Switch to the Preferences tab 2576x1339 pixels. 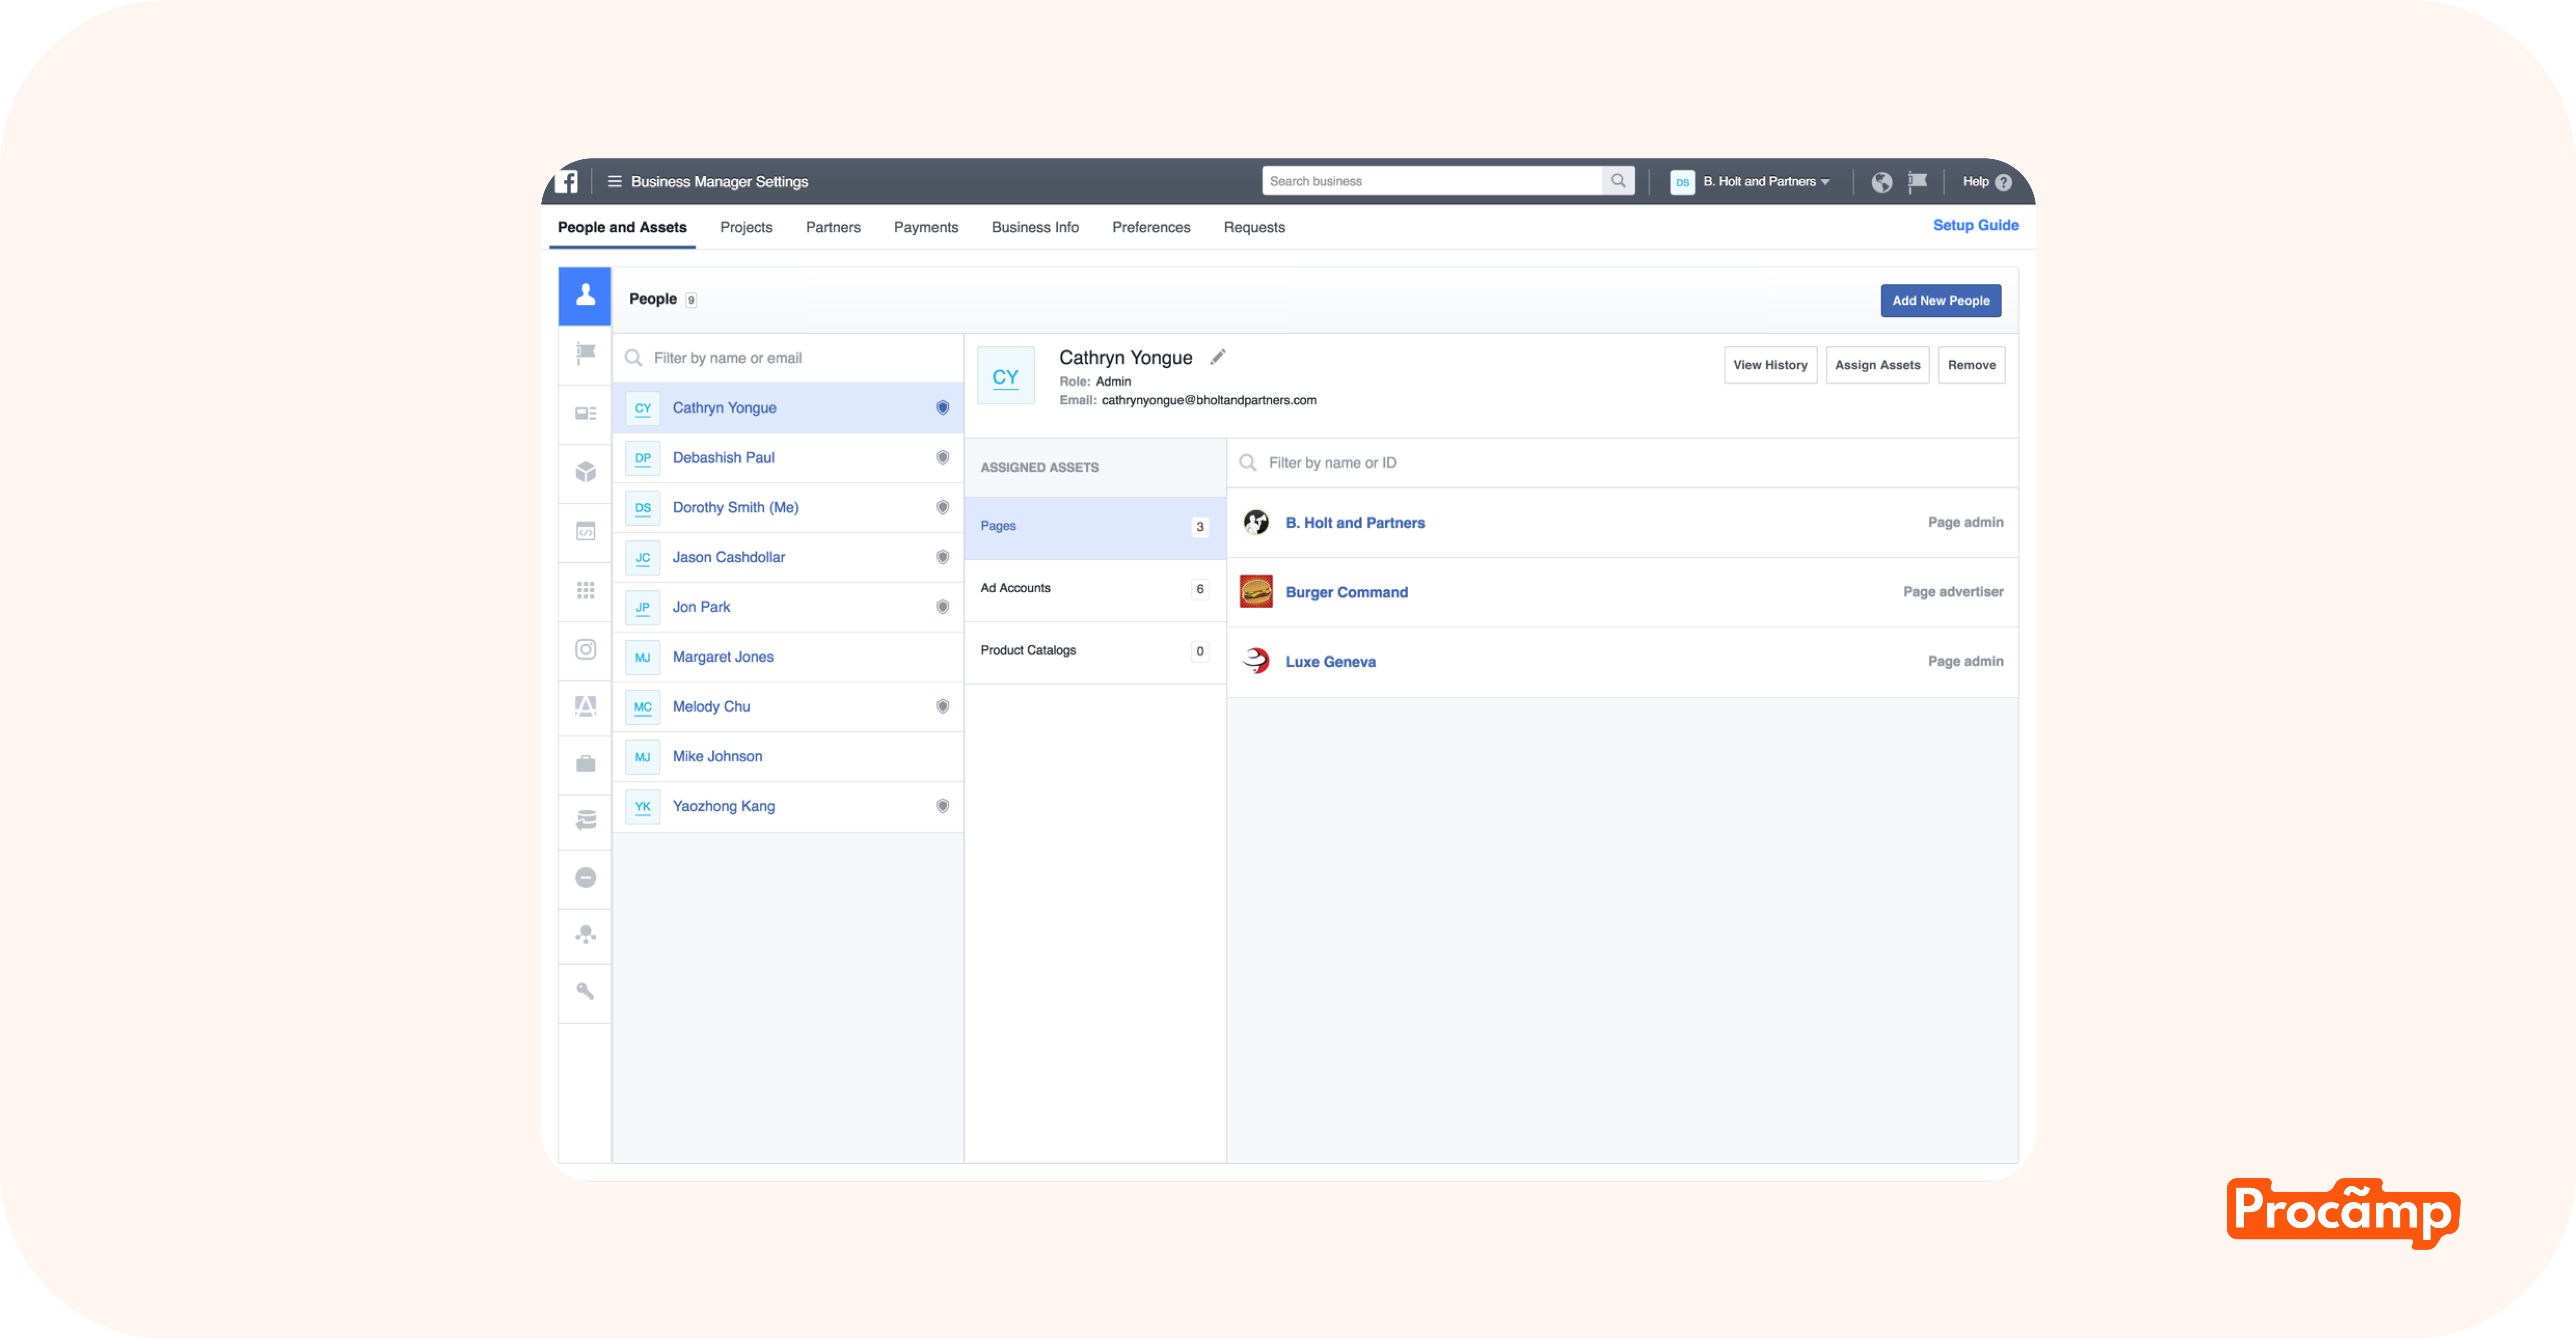pyautogui.click(x=1151, y=227)
